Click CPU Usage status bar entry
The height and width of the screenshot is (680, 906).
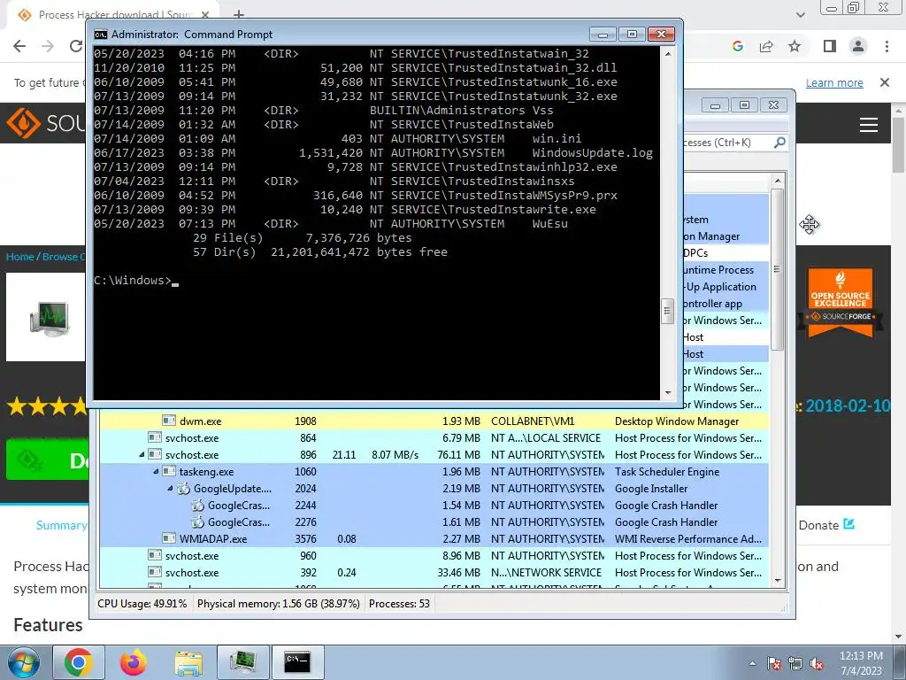coord(142,604)
